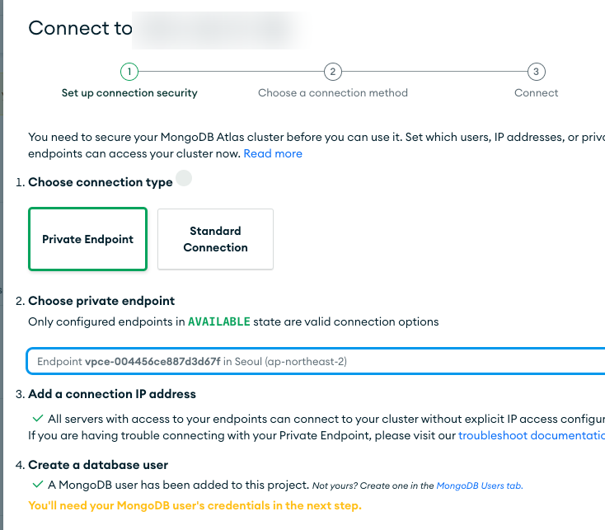This screenshot has width=605, height=530.
Task: Click the green checkmark beside MongoDB user added
Action: (37, 485)
